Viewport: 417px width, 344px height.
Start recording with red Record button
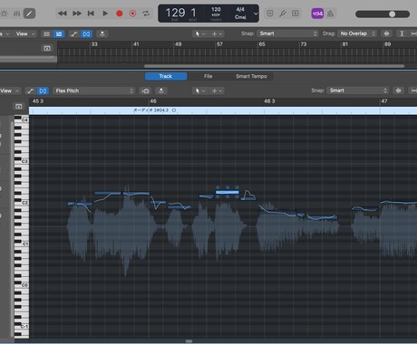tap(120, 14)
